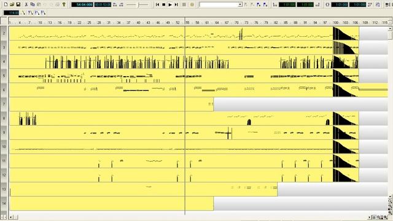Select track number 2 header
The width and height of the screenshot is (393, 221).
pos(4,33)
